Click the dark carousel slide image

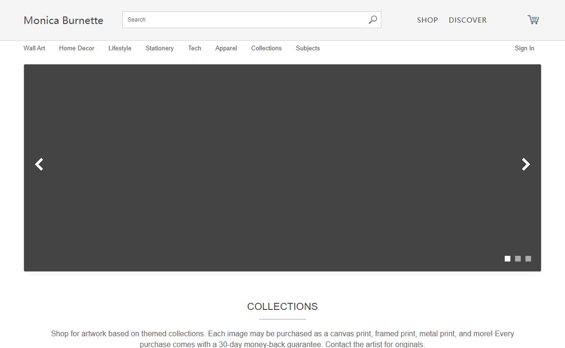[x=282, y=168]
